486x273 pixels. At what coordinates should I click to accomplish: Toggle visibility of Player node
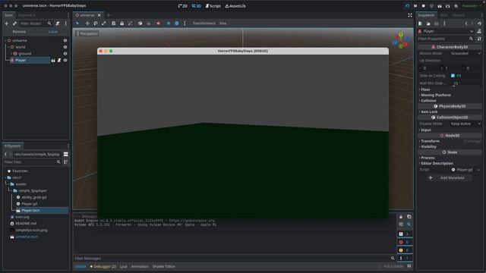click(x=65, y=61)
